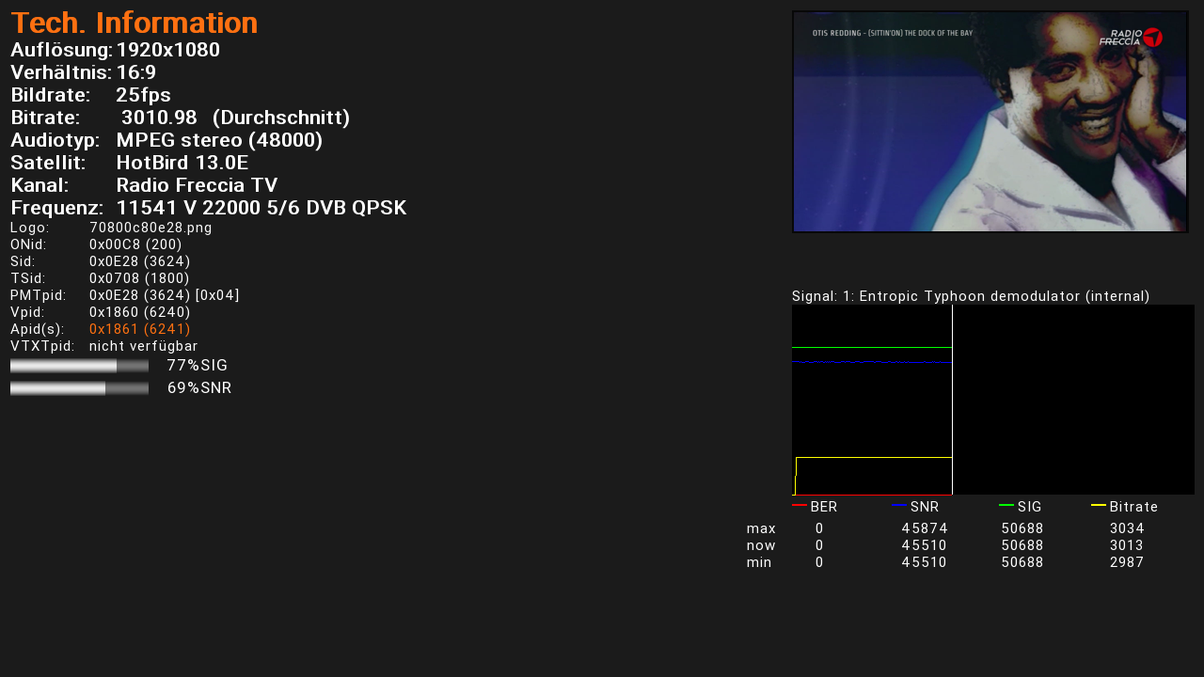Click the 69% SNR quality bar
This screenshot has height=677, width=1204.
79,388
